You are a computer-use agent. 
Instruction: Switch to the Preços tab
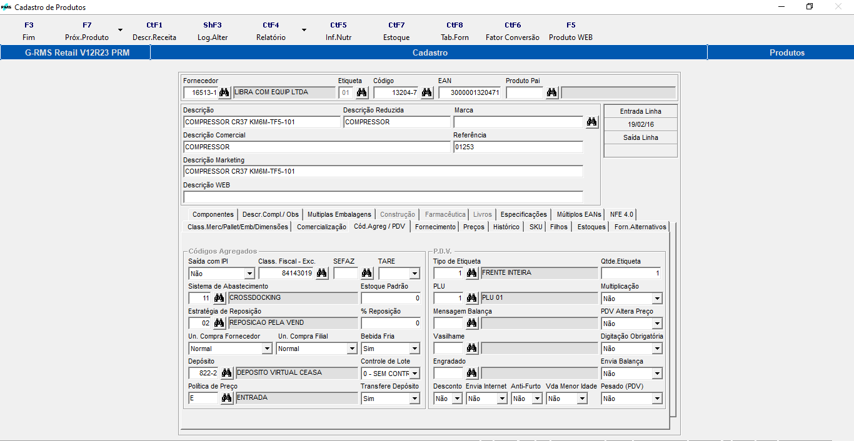click(474, 227)
